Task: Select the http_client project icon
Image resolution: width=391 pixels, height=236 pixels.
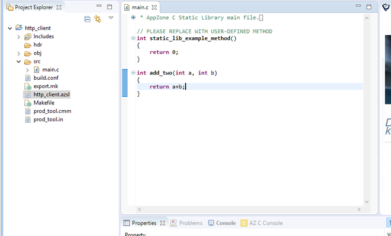Action: click(19, 27)
